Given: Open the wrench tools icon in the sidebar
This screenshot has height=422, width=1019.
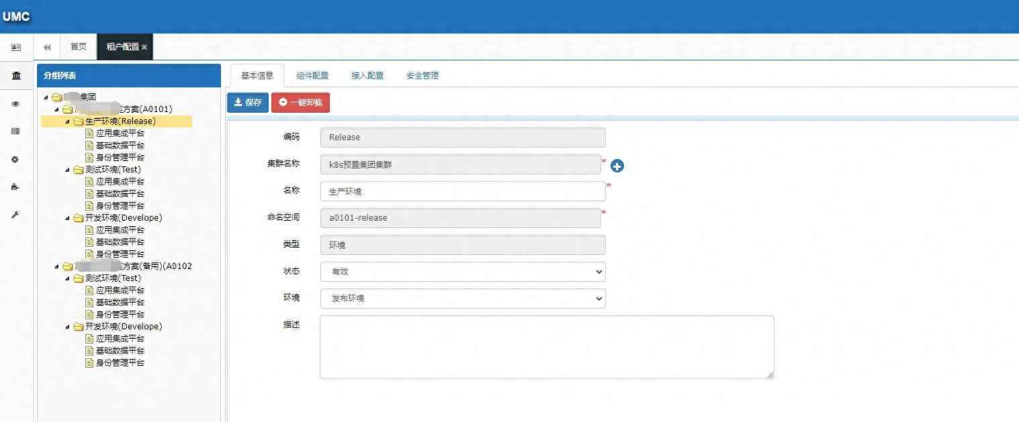Looking at the screenshot, I should 15,215.
